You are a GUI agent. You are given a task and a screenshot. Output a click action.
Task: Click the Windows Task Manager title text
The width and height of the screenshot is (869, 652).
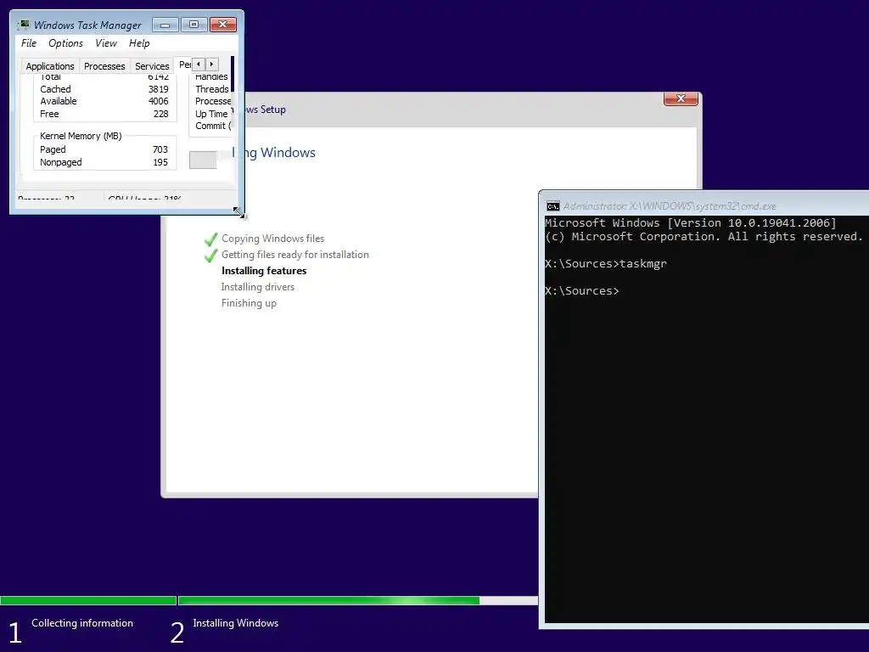click(x=87, y=25)
